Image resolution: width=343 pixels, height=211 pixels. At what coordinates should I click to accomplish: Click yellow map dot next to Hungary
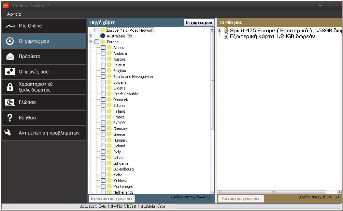pos(109,140)
